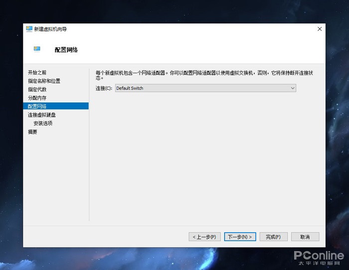
Task: Click the network adapter description text
Action: coord(204,75)
